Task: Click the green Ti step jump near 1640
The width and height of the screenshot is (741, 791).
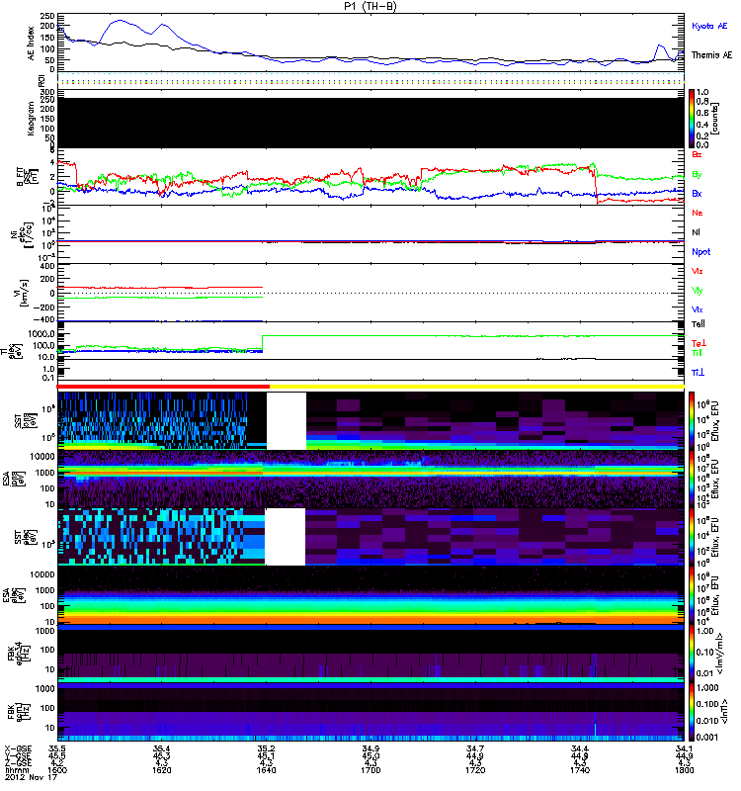Action: pyautogui.click(x=263, y=342)
